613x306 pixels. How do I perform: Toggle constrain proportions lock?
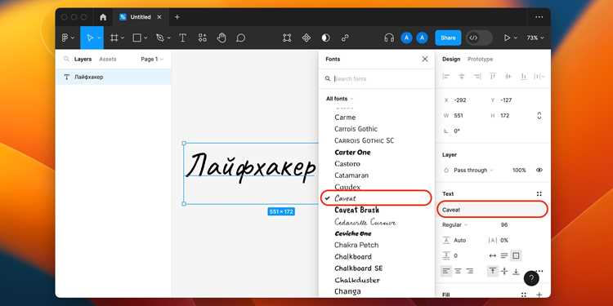[539, 116]
